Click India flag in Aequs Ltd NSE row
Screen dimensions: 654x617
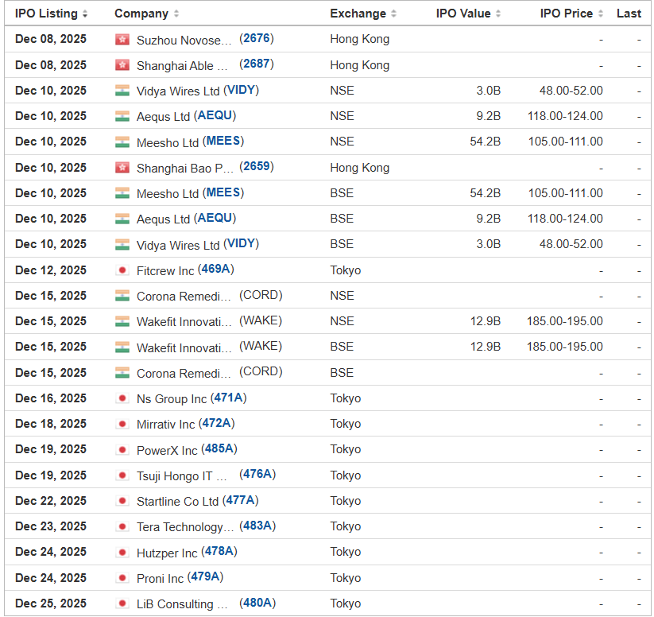point(122,116)
